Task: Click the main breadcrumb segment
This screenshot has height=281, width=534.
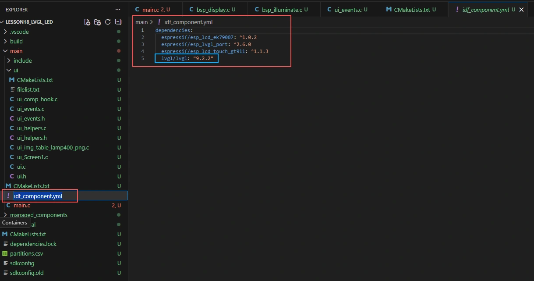Action: point(141,22)
